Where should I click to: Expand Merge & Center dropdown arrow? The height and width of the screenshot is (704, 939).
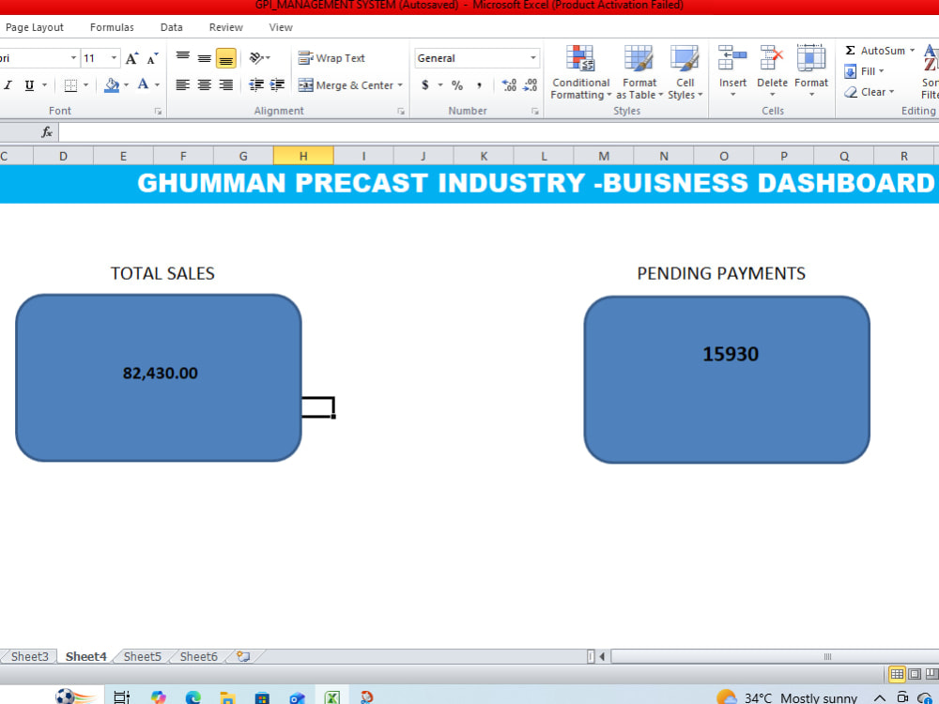click(400, 85)
